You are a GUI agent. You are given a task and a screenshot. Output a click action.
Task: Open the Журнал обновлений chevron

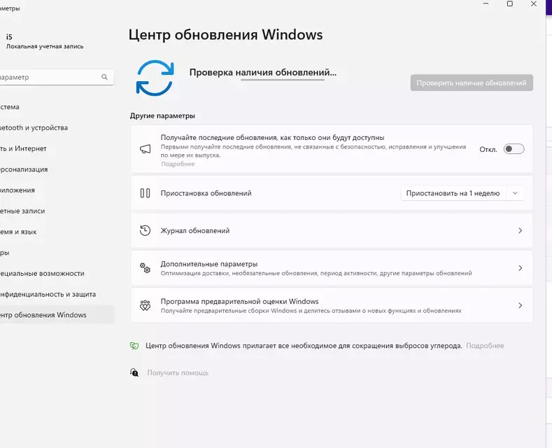point(520,230)
